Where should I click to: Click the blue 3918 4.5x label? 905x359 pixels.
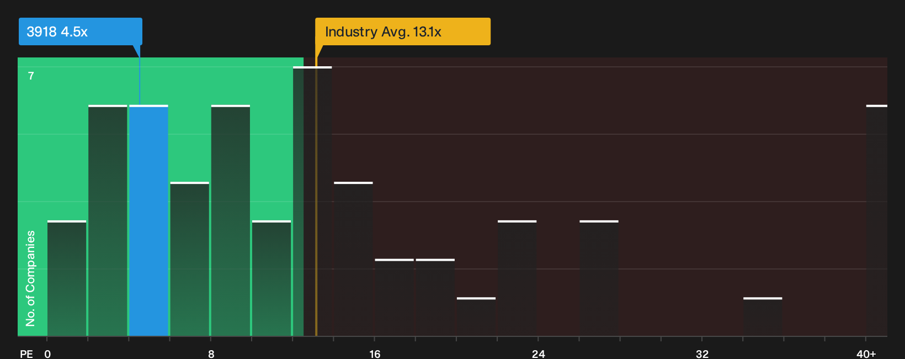point(81,31)
